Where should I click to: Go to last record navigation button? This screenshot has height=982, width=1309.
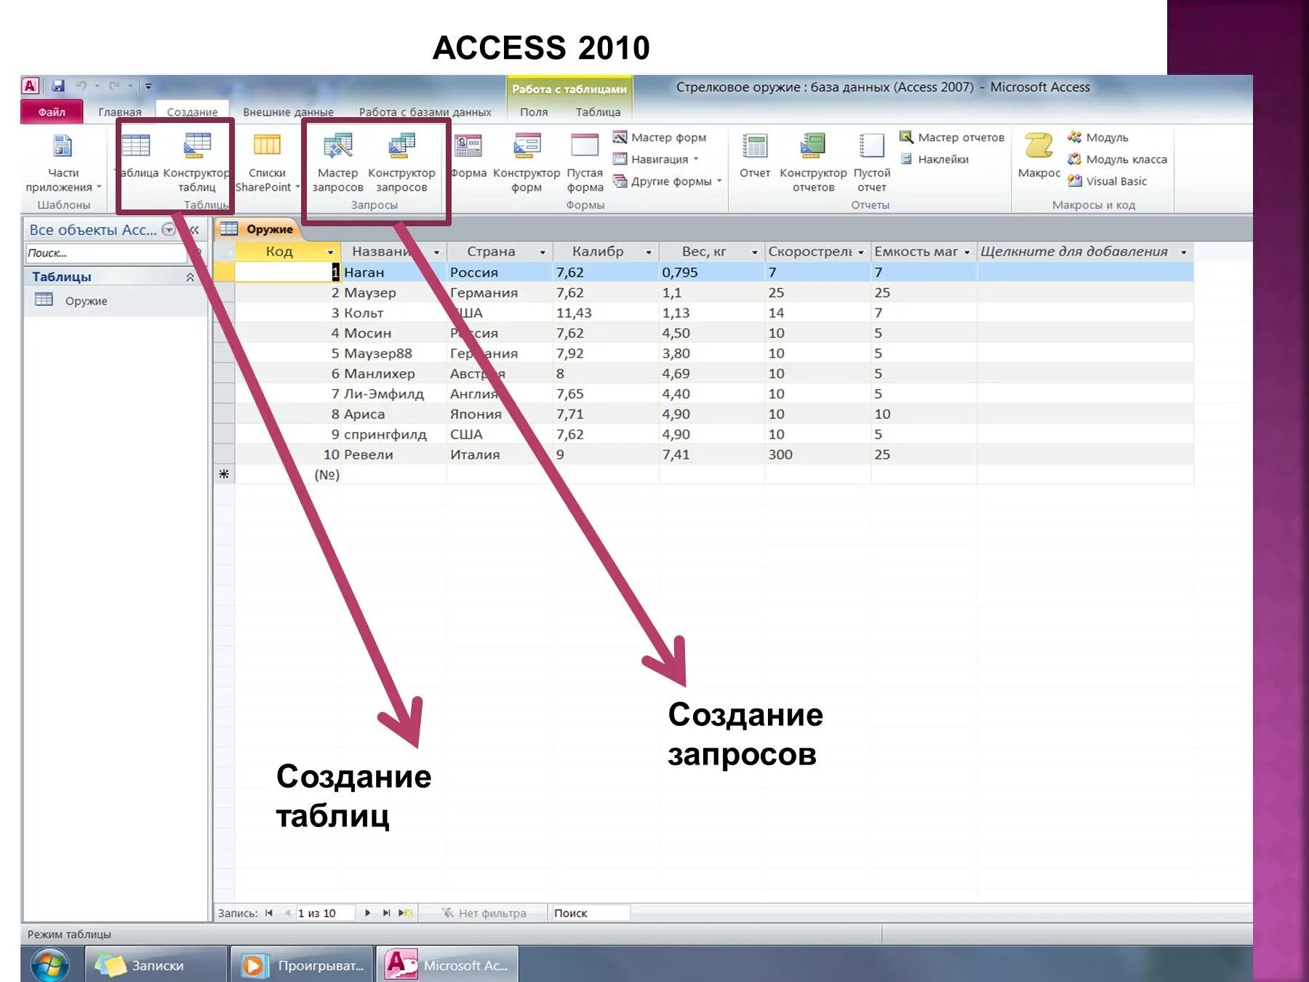coord(386,913)
